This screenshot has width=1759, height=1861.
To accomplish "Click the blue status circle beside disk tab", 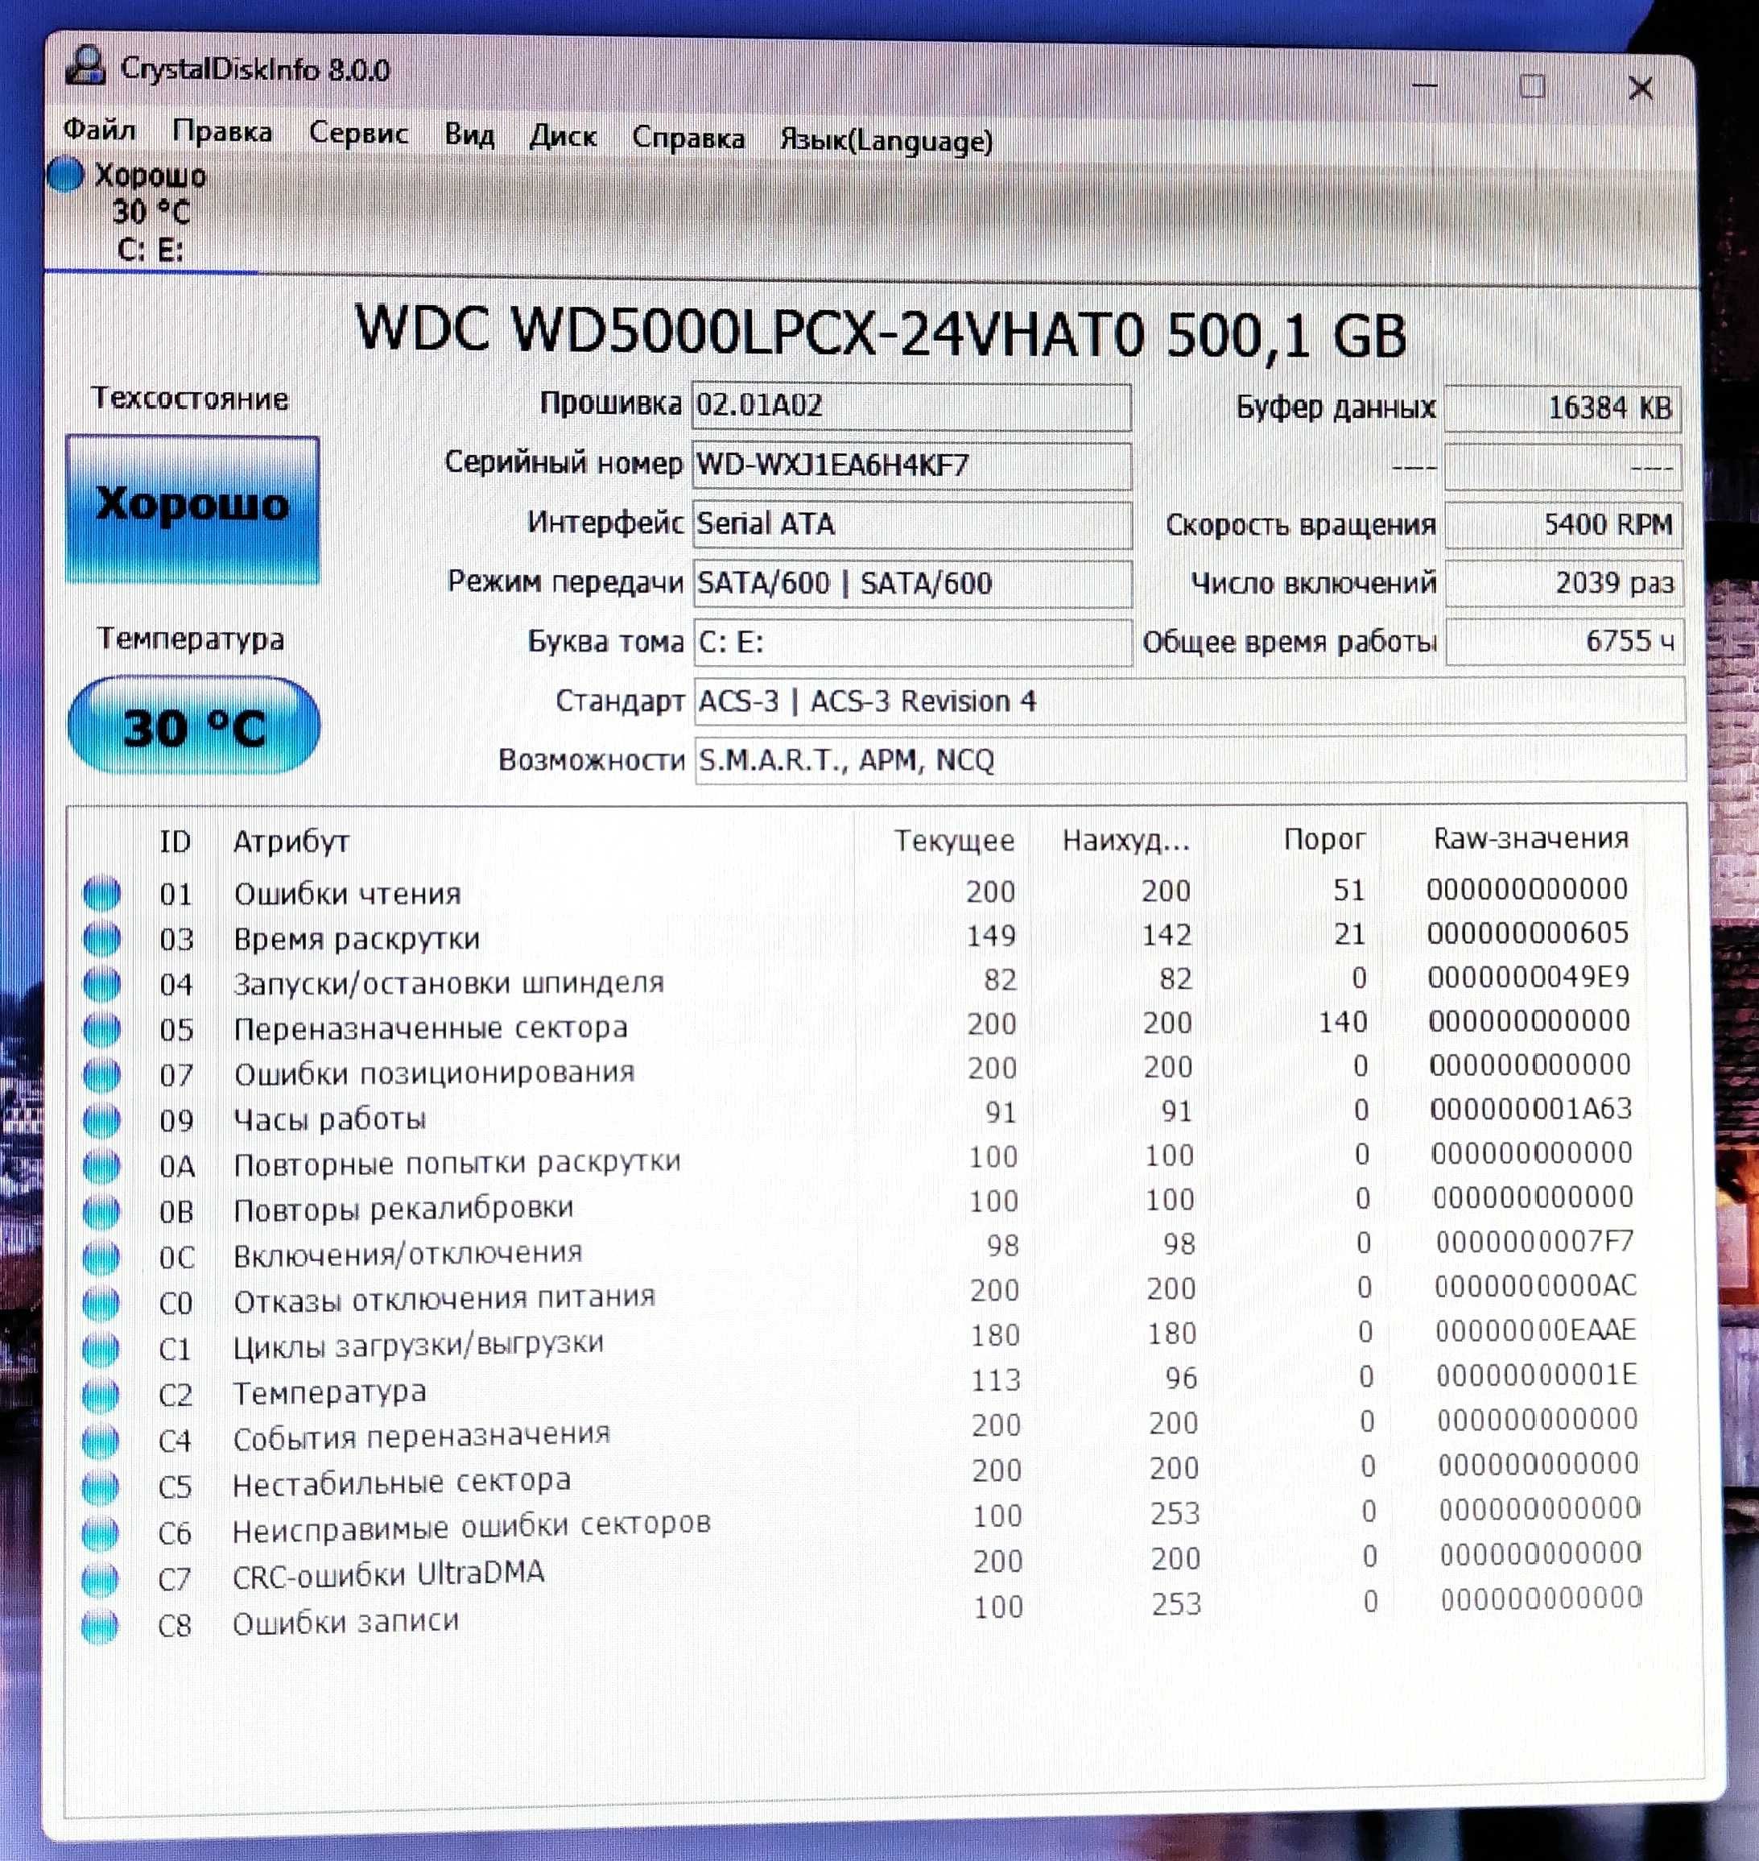I will (66, 176).
